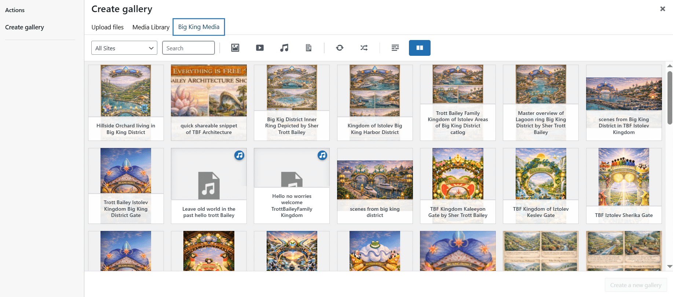Filter media by images icon
The height and width of the screenshot is (297, 673).
(235, 48)
